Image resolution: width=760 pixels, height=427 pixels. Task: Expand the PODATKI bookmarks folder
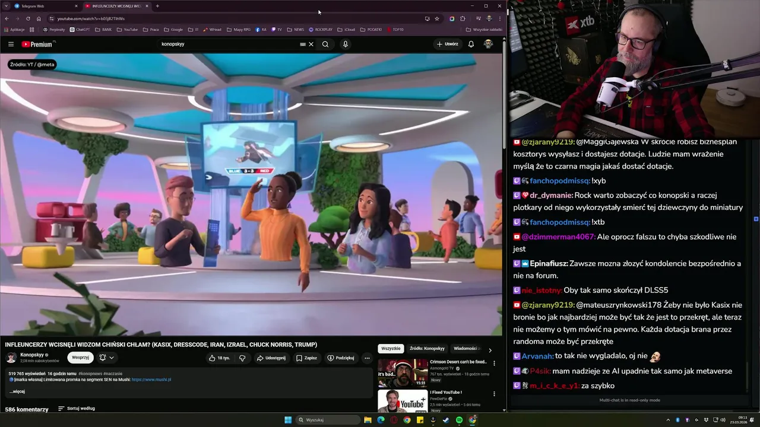[371, 29]
